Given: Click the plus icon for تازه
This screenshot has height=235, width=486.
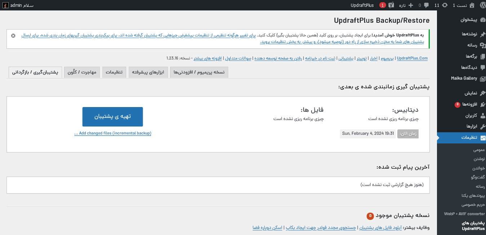Looking at the screenshot, I should click(x=411, y=5).
